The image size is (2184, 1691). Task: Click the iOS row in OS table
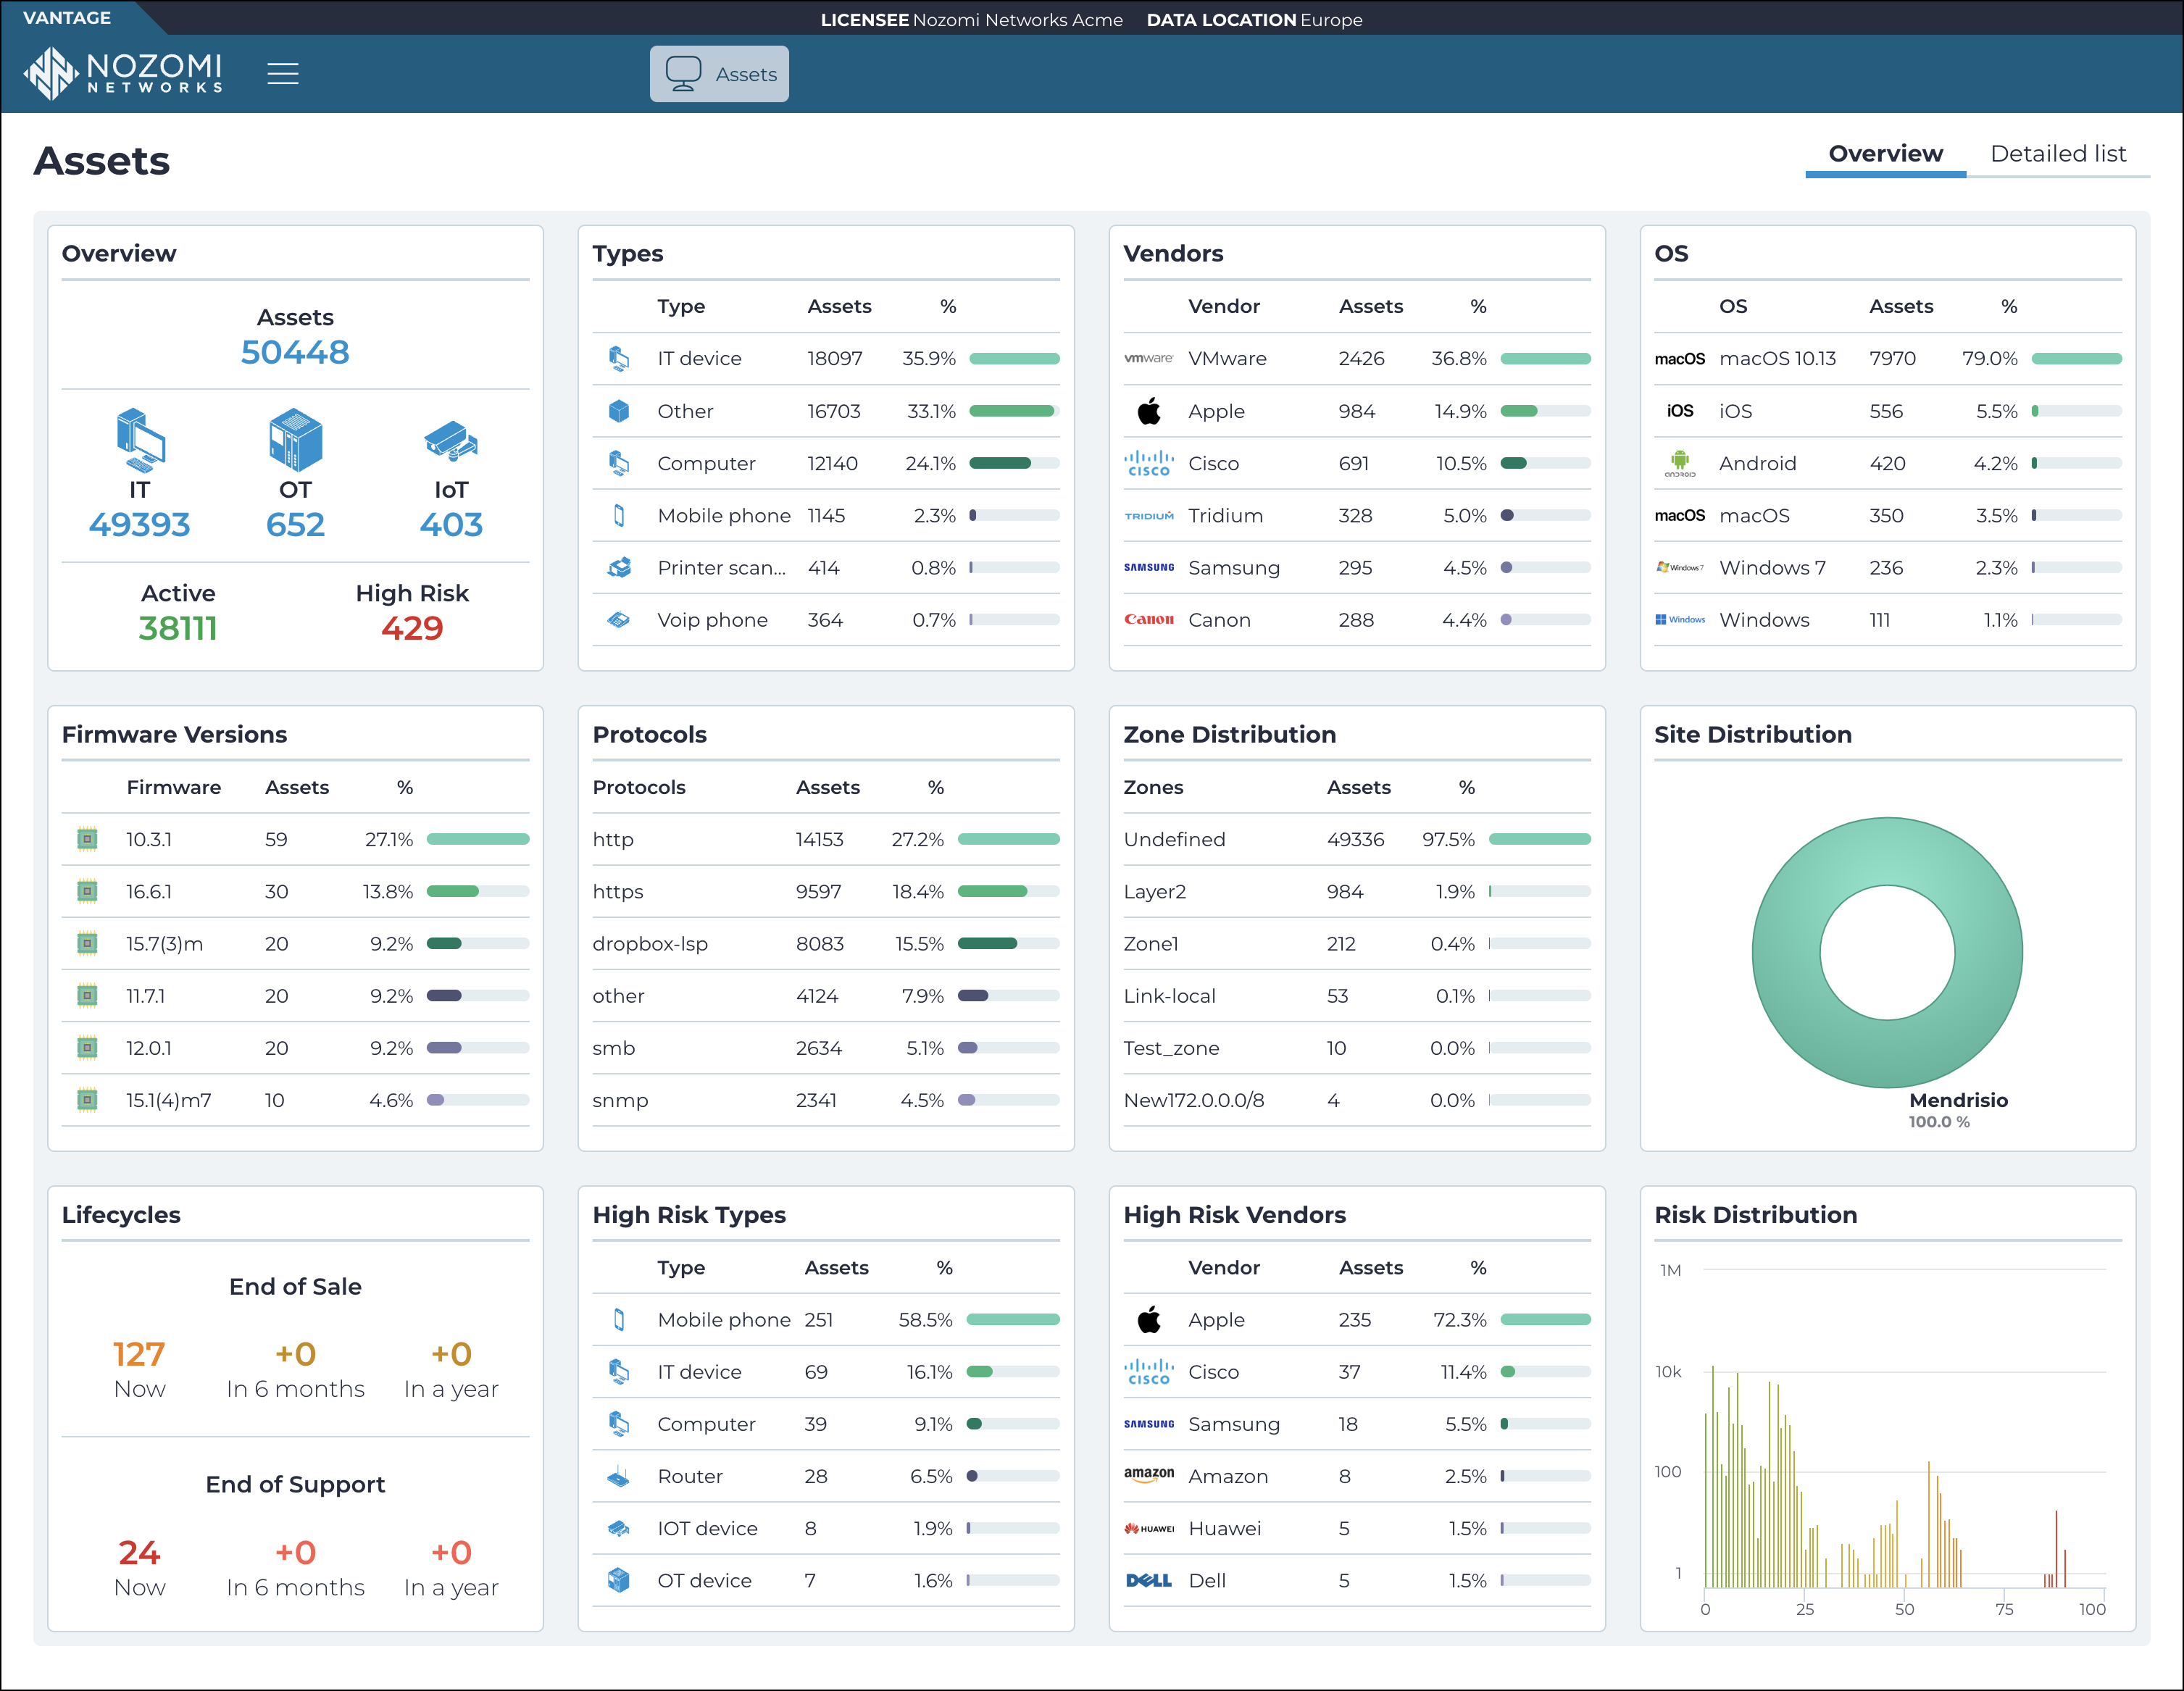1888,412
